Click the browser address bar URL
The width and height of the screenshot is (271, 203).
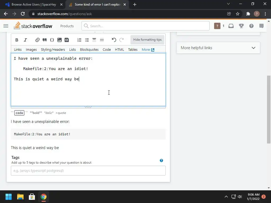tap(65, 14)
